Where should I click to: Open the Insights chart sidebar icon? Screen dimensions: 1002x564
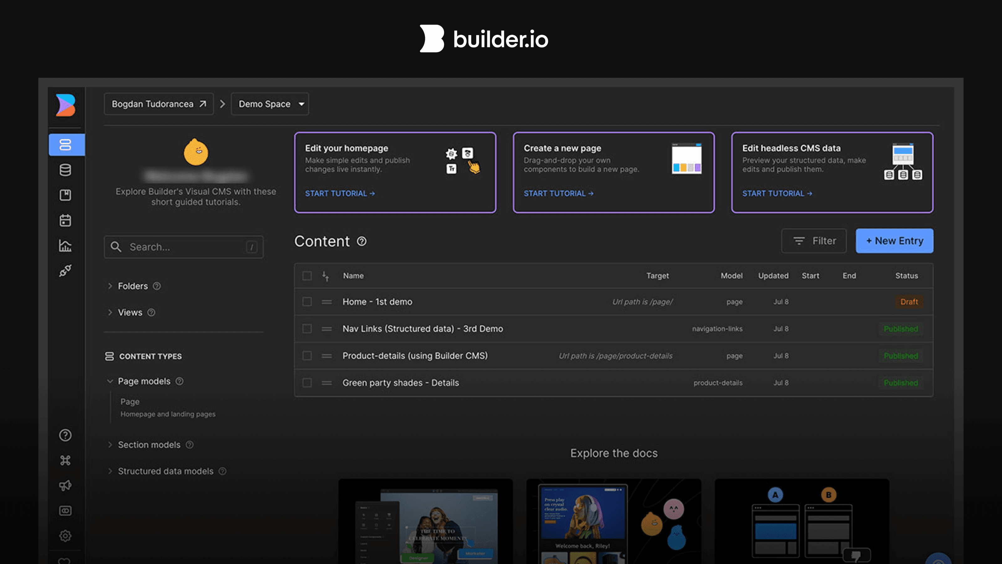coord(65,246)
